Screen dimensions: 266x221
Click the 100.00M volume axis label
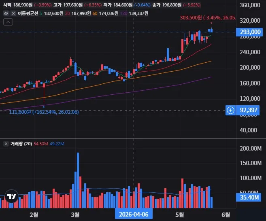(x=250, y=178)
